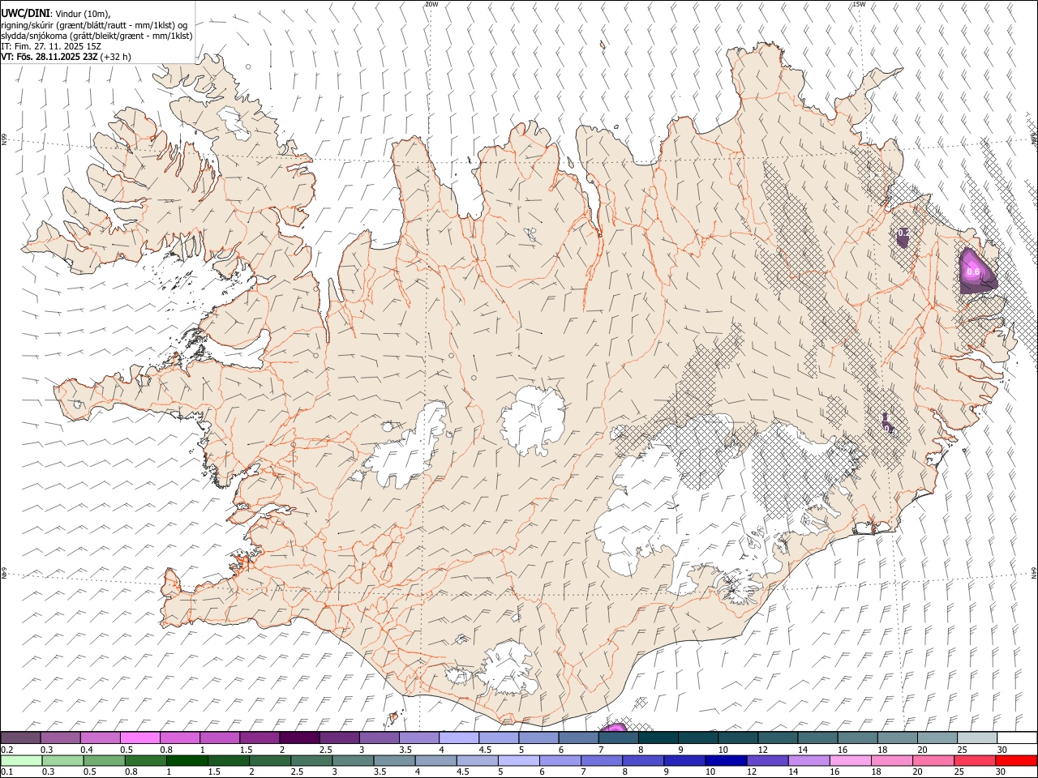Click the darkest purple swatch in upper legend
Screen dimensions: 1038x778
pos(299,737)
